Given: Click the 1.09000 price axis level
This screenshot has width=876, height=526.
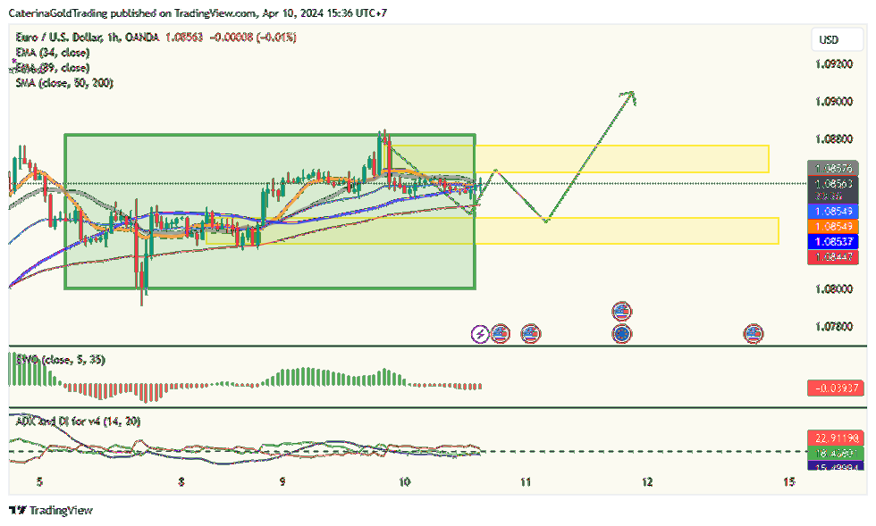Looking at the screenshot, I should (834, 101).
